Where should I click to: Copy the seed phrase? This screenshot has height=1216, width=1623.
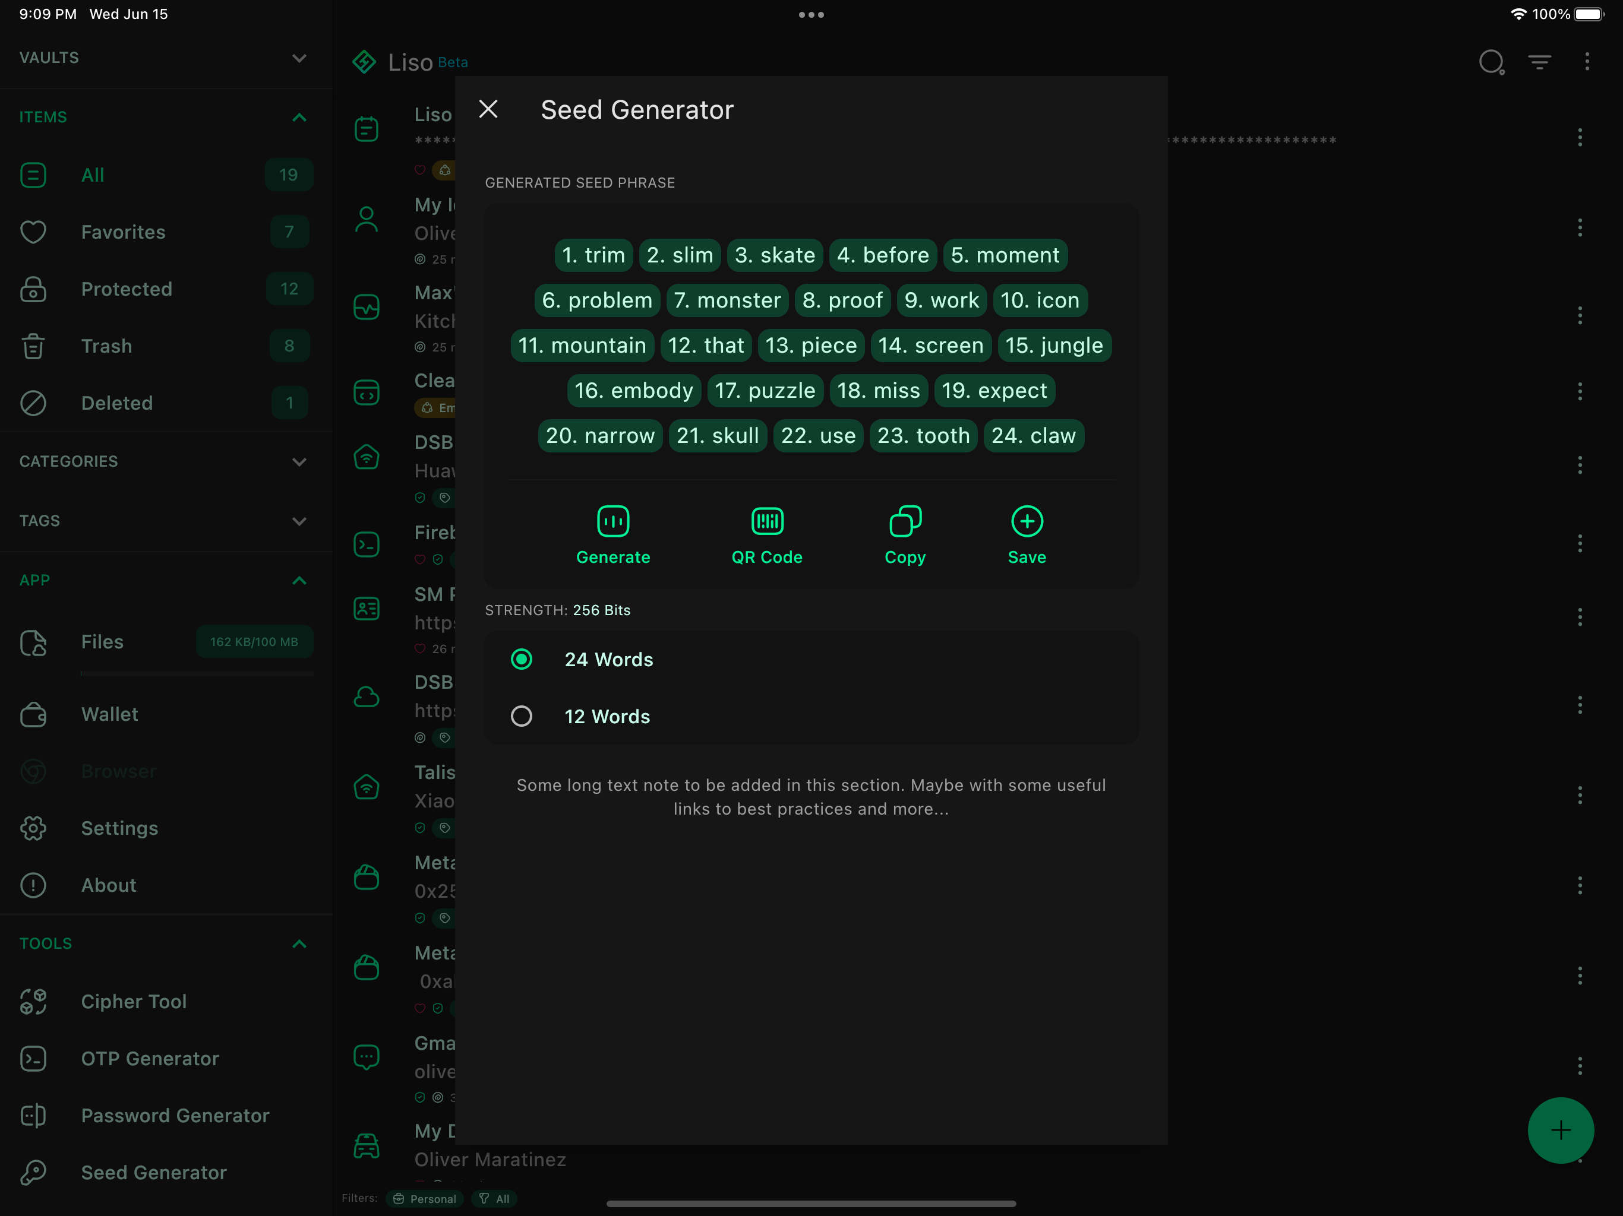click(x=905, y=534)
